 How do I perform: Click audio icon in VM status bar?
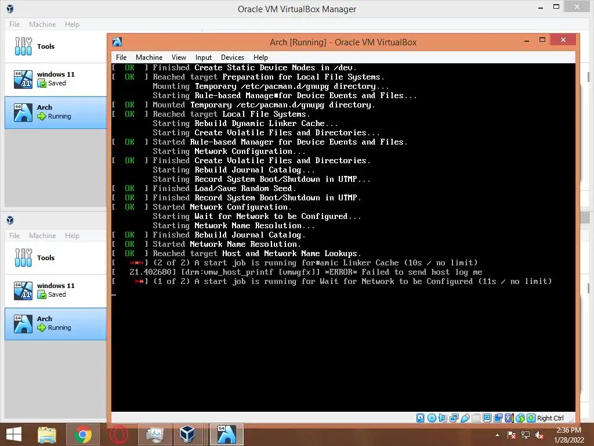(443, 418)
